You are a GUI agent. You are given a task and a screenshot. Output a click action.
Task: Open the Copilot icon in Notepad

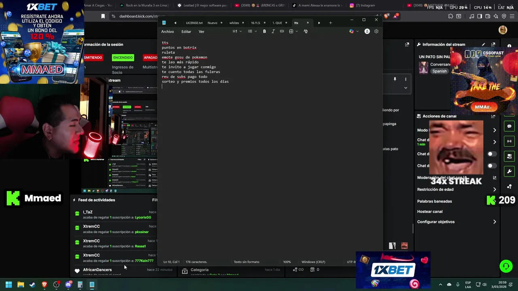pyautogui.click(x=351, y=32)
